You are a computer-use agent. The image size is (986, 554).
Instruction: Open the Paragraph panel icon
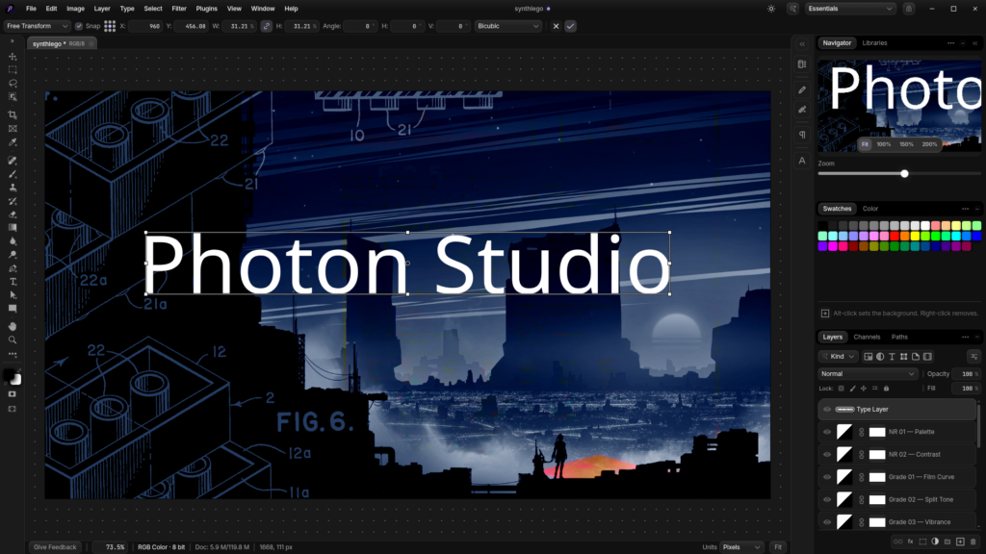[802, 135]
